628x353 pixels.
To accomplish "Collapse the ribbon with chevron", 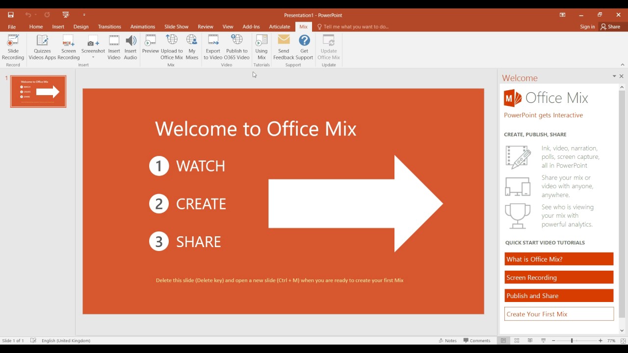I will (623, 65).
